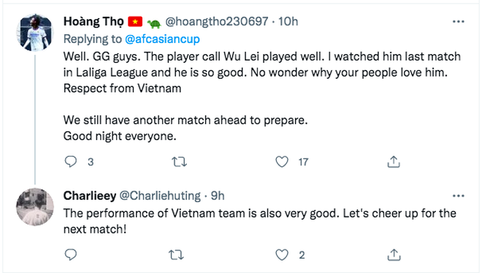Reply to Charlieey's tweet

(x=71, y=255)
